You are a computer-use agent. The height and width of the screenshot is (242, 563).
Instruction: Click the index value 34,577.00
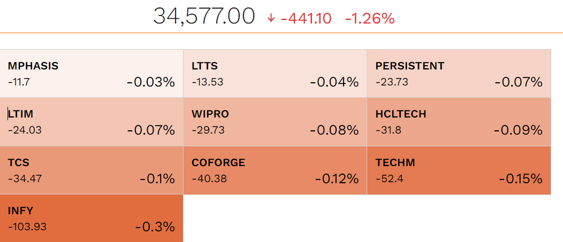204,17
